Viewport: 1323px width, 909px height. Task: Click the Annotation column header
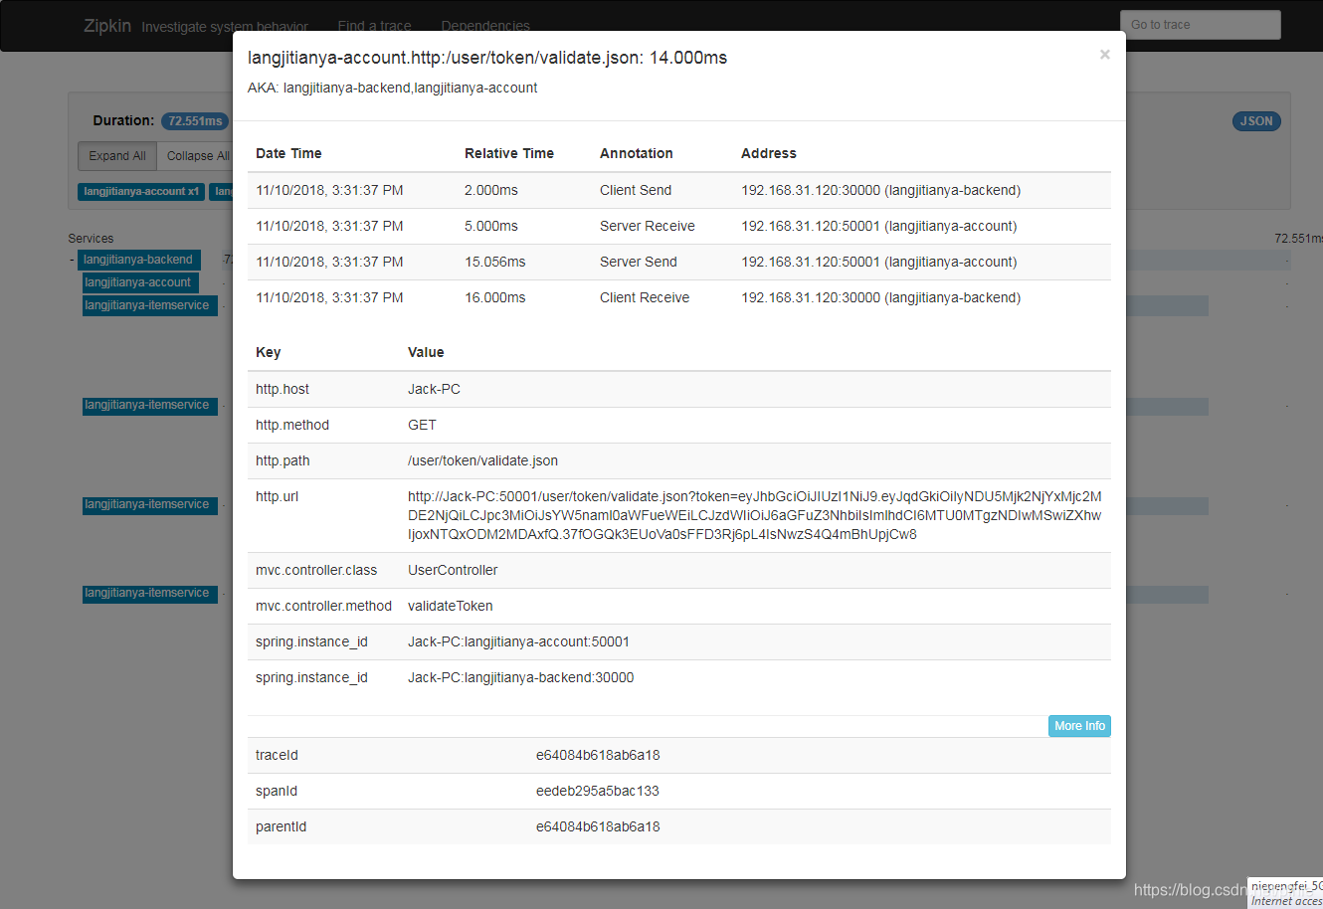[x=637, y=153]
